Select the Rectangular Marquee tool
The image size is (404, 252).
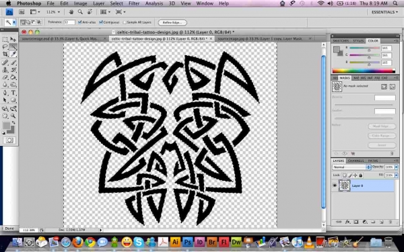click(x=5, y=39)
